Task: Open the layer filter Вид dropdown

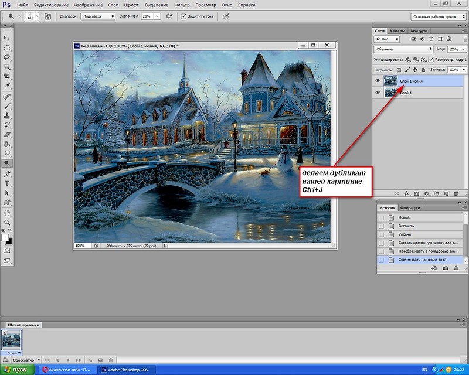Action: coord(386,39)
